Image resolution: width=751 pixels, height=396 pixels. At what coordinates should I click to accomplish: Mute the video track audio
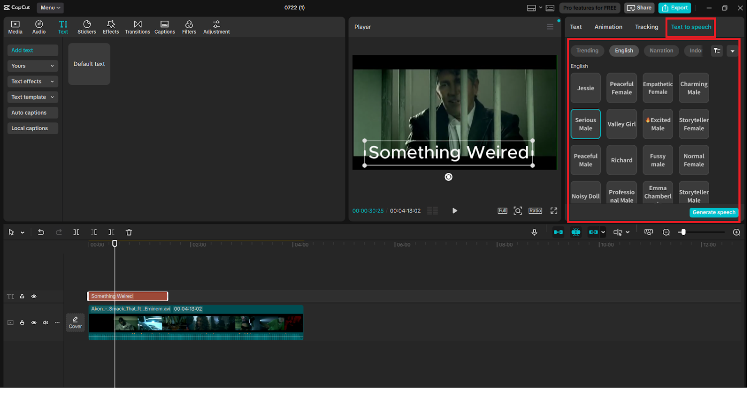click(x=46, y=322)
